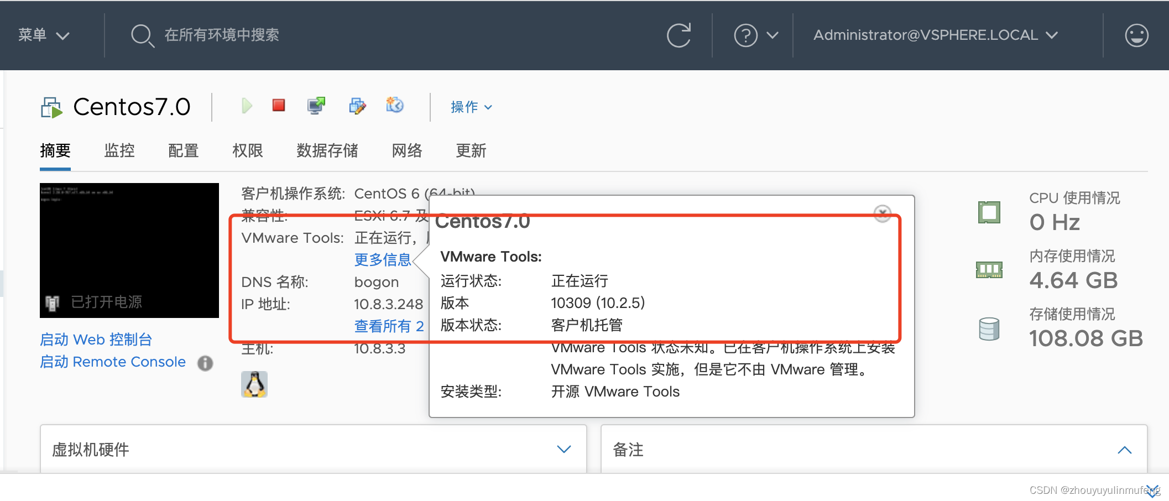
Task: Collapse the 虚拟机硬件 panel
Action: [563, 449]
